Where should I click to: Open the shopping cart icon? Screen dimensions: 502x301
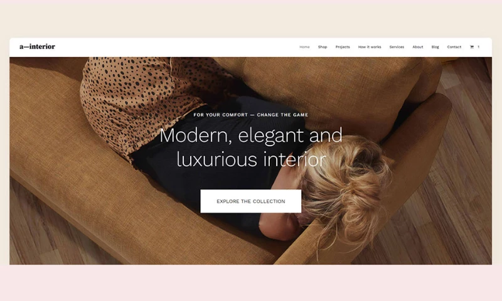(472, 47)
